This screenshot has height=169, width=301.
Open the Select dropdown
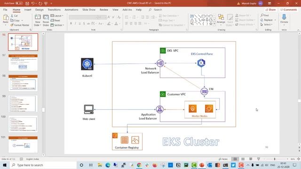click(x=267, y=24)
